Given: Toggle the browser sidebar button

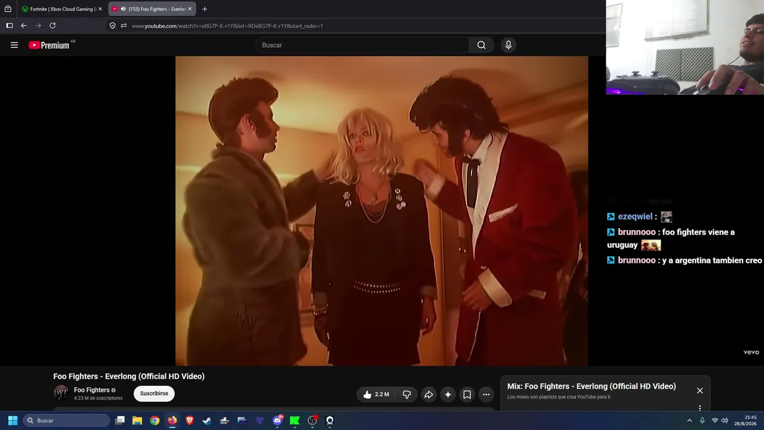Looking at the screenshot, I should click(x=10, y=26).
